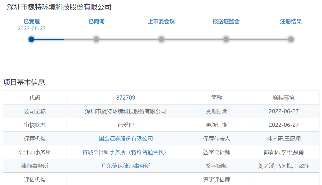322x185 pixels.
Task: Click the 简称 label cell
Action: (217, 98)
